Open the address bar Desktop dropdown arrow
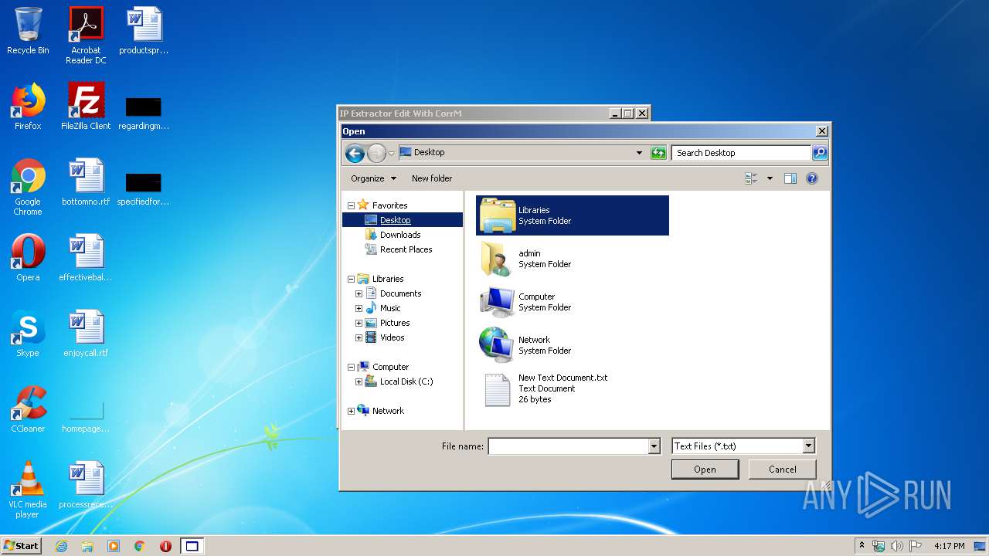The height and width of the screenshot is (556, 989). click(x=639, y=153)
